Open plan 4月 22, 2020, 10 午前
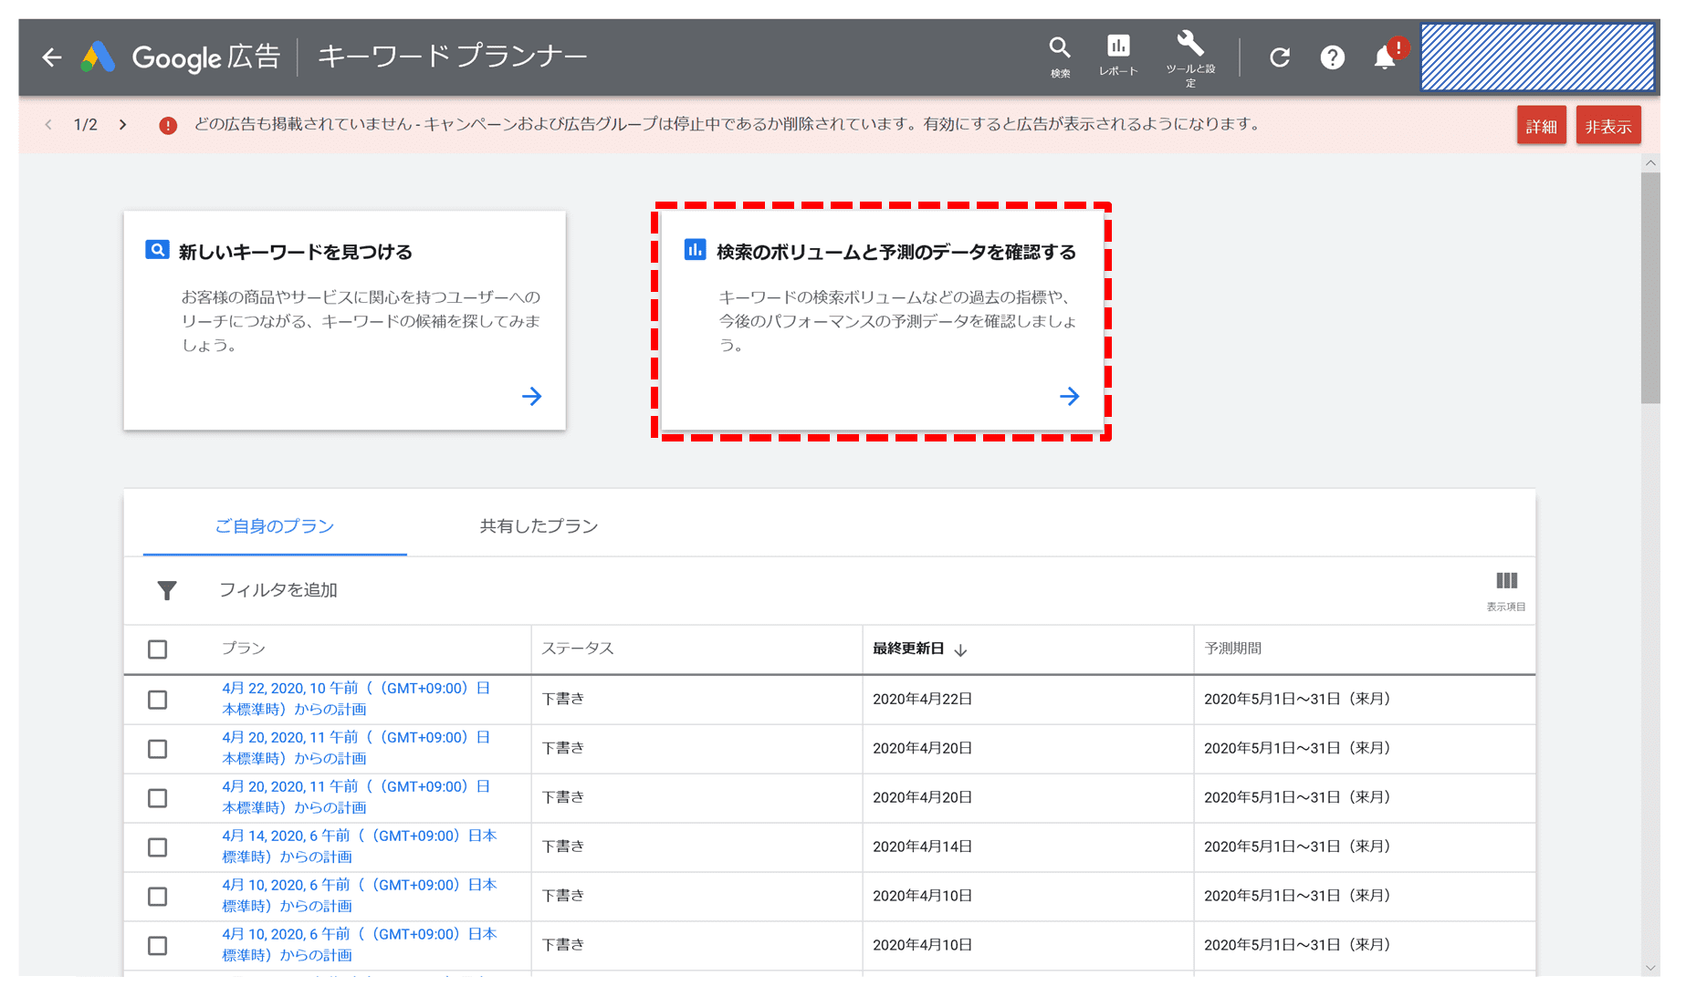The image size is (1686, 997). pyautogui.click(x=357, y=699)
